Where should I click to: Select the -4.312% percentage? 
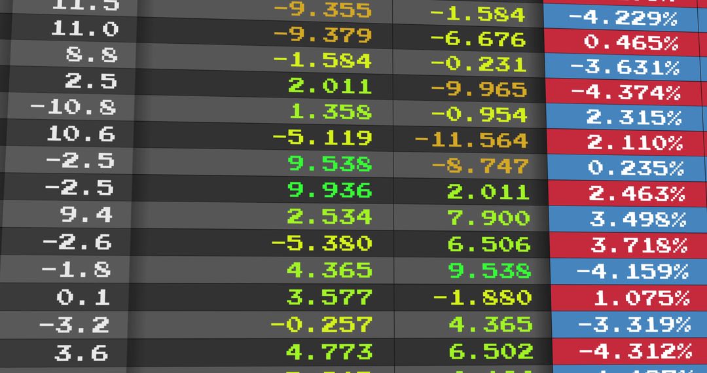pos(635,351)
